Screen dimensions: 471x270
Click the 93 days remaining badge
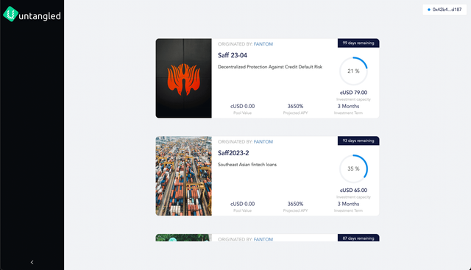coord(358,141)
